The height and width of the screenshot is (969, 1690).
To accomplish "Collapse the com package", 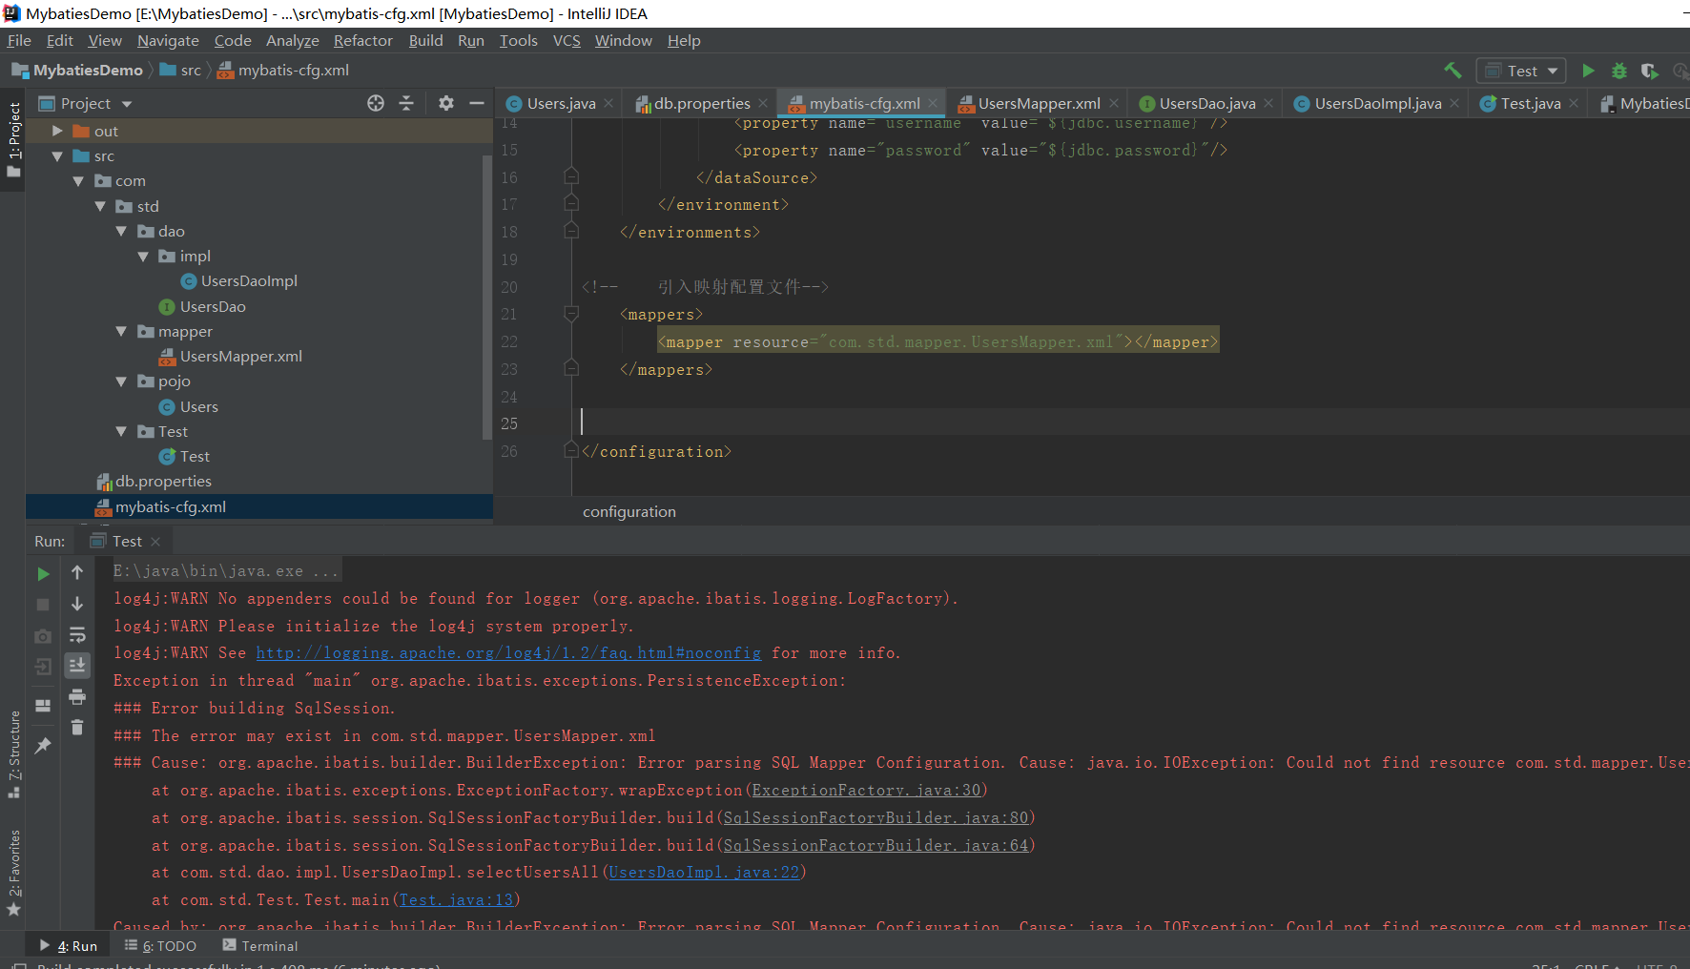I will coord(78,181).
